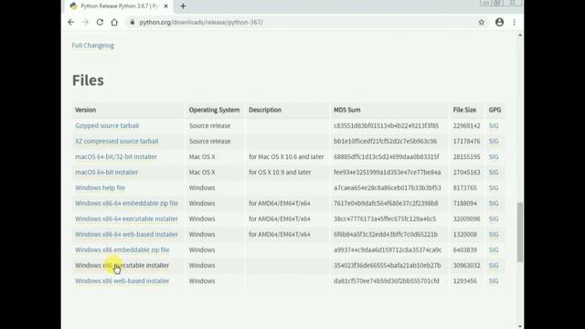Download the XZ compressed source tarball

point(117,142)
